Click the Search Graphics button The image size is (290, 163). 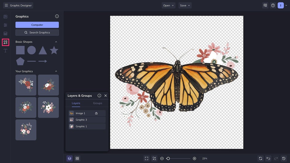(37, 33)
